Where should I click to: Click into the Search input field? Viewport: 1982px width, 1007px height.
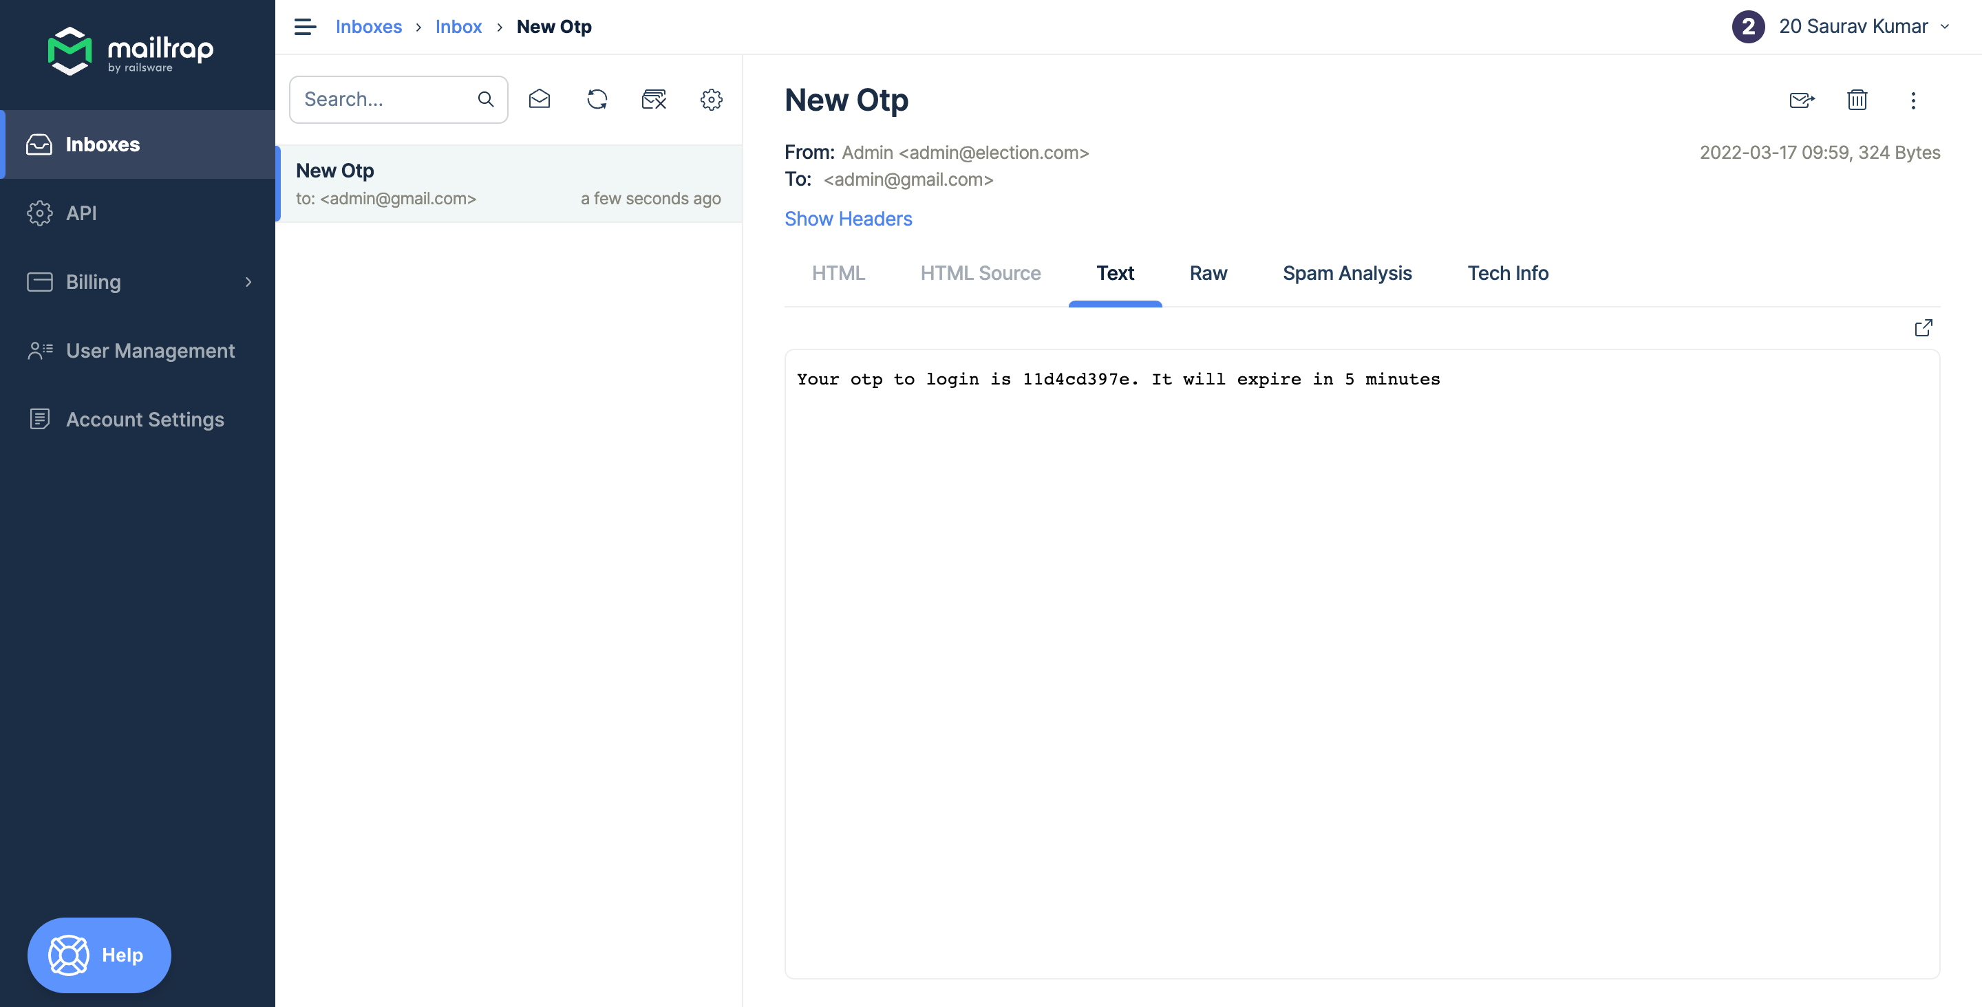click(x=385, y=99)
